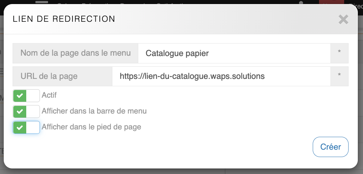This screenshot has width=363, height=174.
Task: Close the Lien de redirection dialog
Action: 343,20
